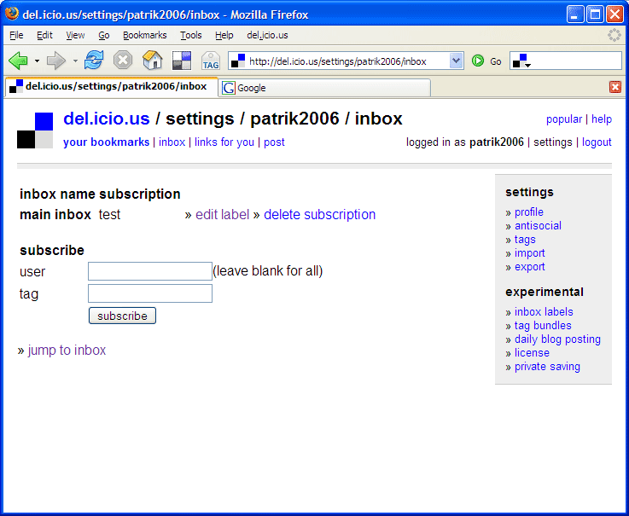Reload the page with the Refresh icon
Image resolution: width=629 pixels, height=516 pixels.
coord(94,61)
